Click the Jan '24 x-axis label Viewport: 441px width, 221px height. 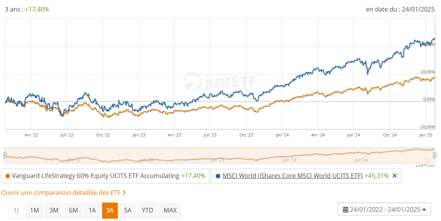point(282,135)
